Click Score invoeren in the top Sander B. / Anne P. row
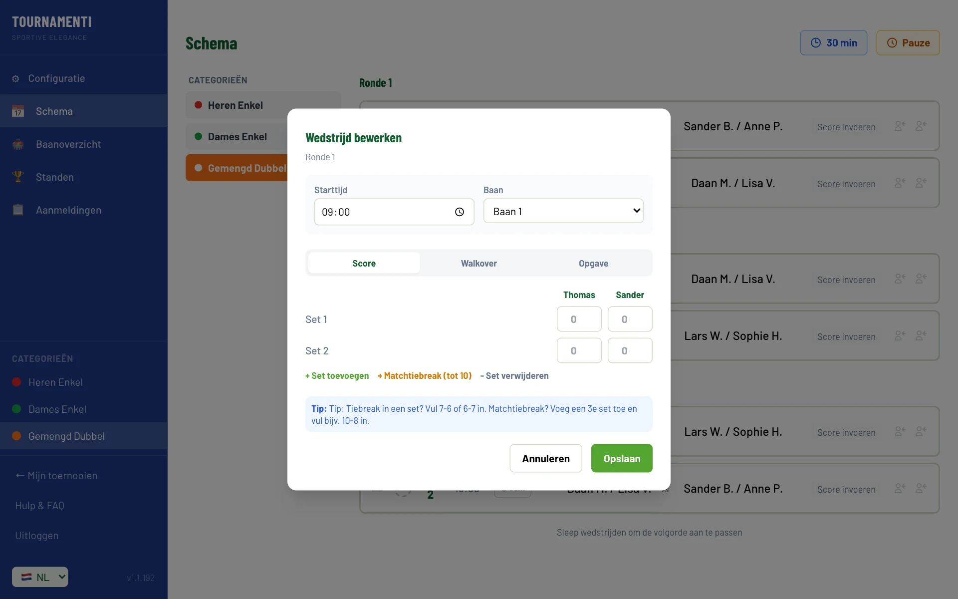Screen dimensions: 958x599 (846, 127)
